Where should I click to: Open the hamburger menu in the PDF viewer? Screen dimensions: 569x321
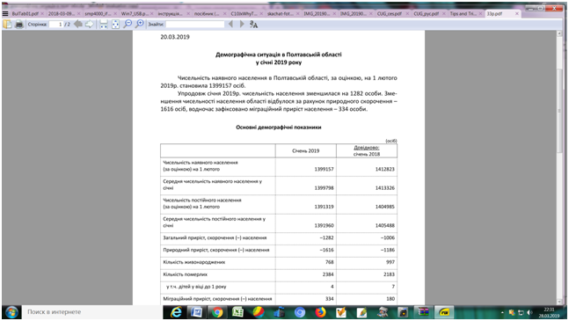[5, 14]
